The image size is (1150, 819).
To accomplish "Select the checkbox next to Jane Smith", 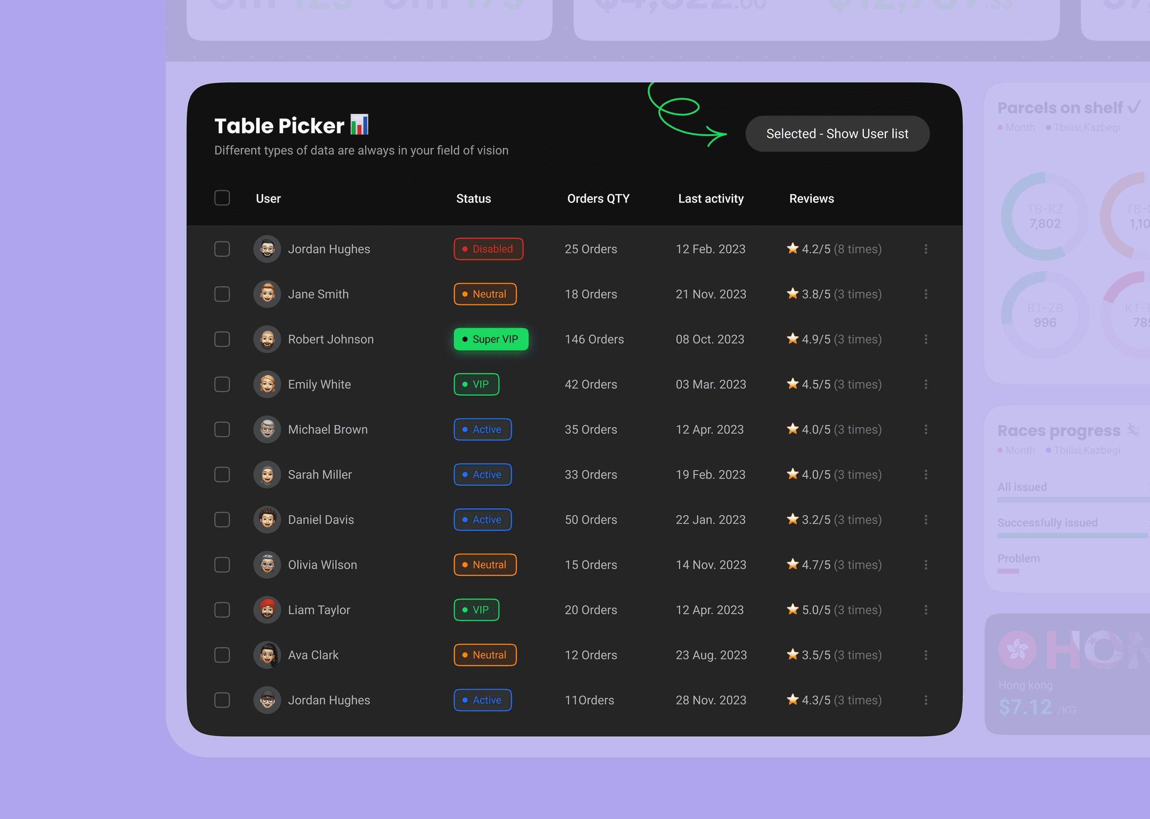I will 222,294.
